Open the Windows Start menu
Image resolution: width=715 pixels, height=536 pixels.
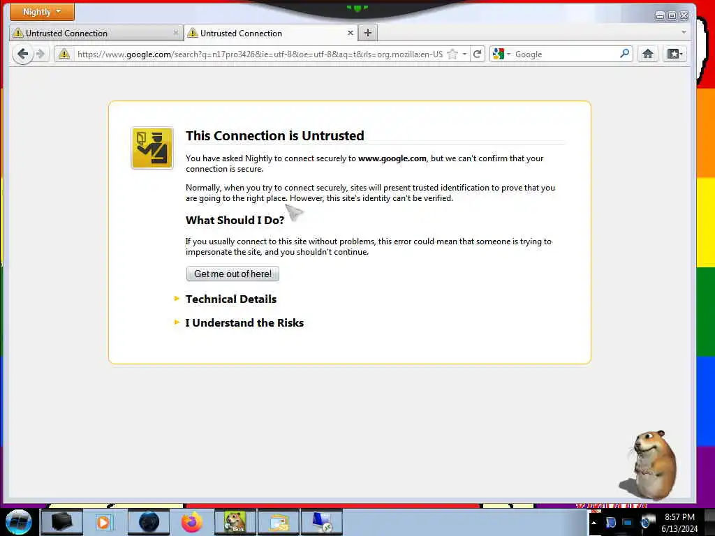pos(18,522)
